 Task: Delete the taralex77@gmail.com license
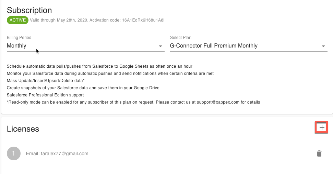click(x=319, y=153)
